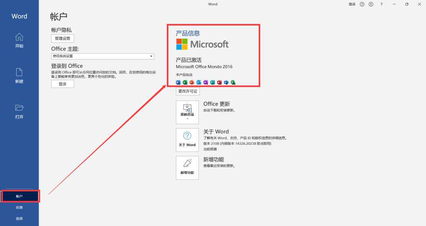Click the '帐户隐私' heading
This screenshot has width=426, height=226.
62,30
